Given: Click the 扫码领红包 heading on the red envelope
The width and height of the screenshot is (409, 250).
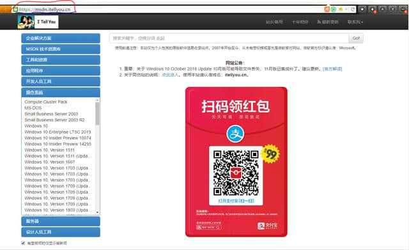Looking at the screenshot, I should tap(235, 106).
